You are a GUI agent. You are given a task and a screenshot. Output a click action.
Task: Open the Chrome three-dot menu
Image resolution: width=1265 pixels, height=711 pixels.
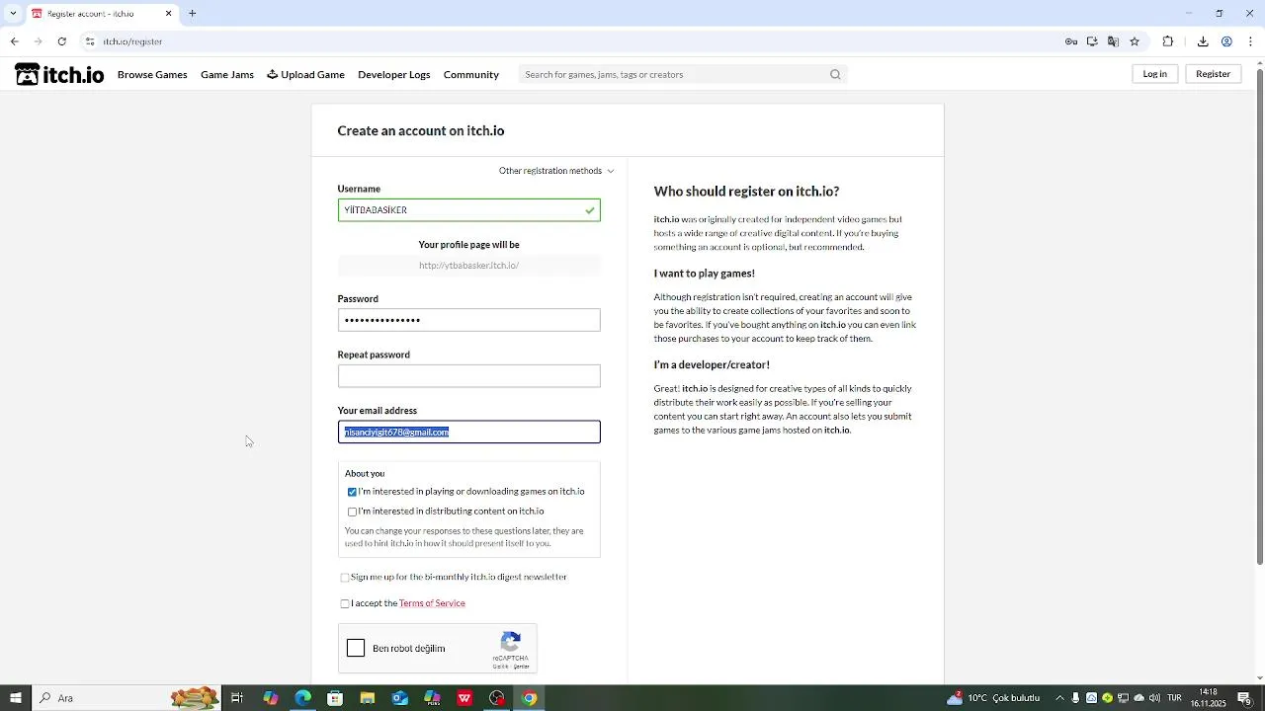pos(1250,41)
